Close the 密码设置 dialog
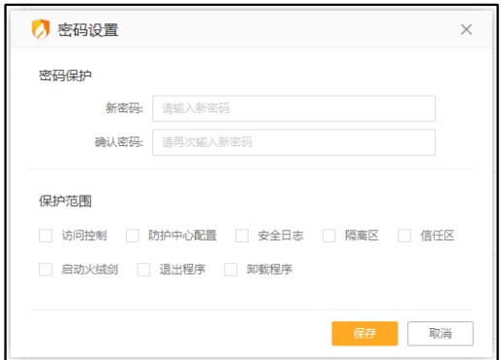 (x=466, y=30)
